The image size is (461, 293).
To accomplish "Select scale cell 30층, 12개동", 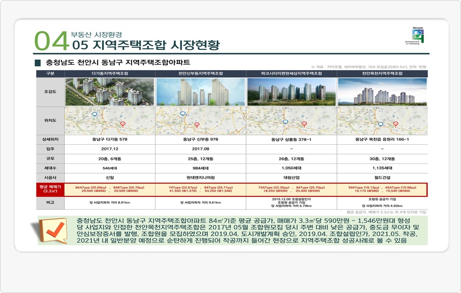I will [382, 159].
